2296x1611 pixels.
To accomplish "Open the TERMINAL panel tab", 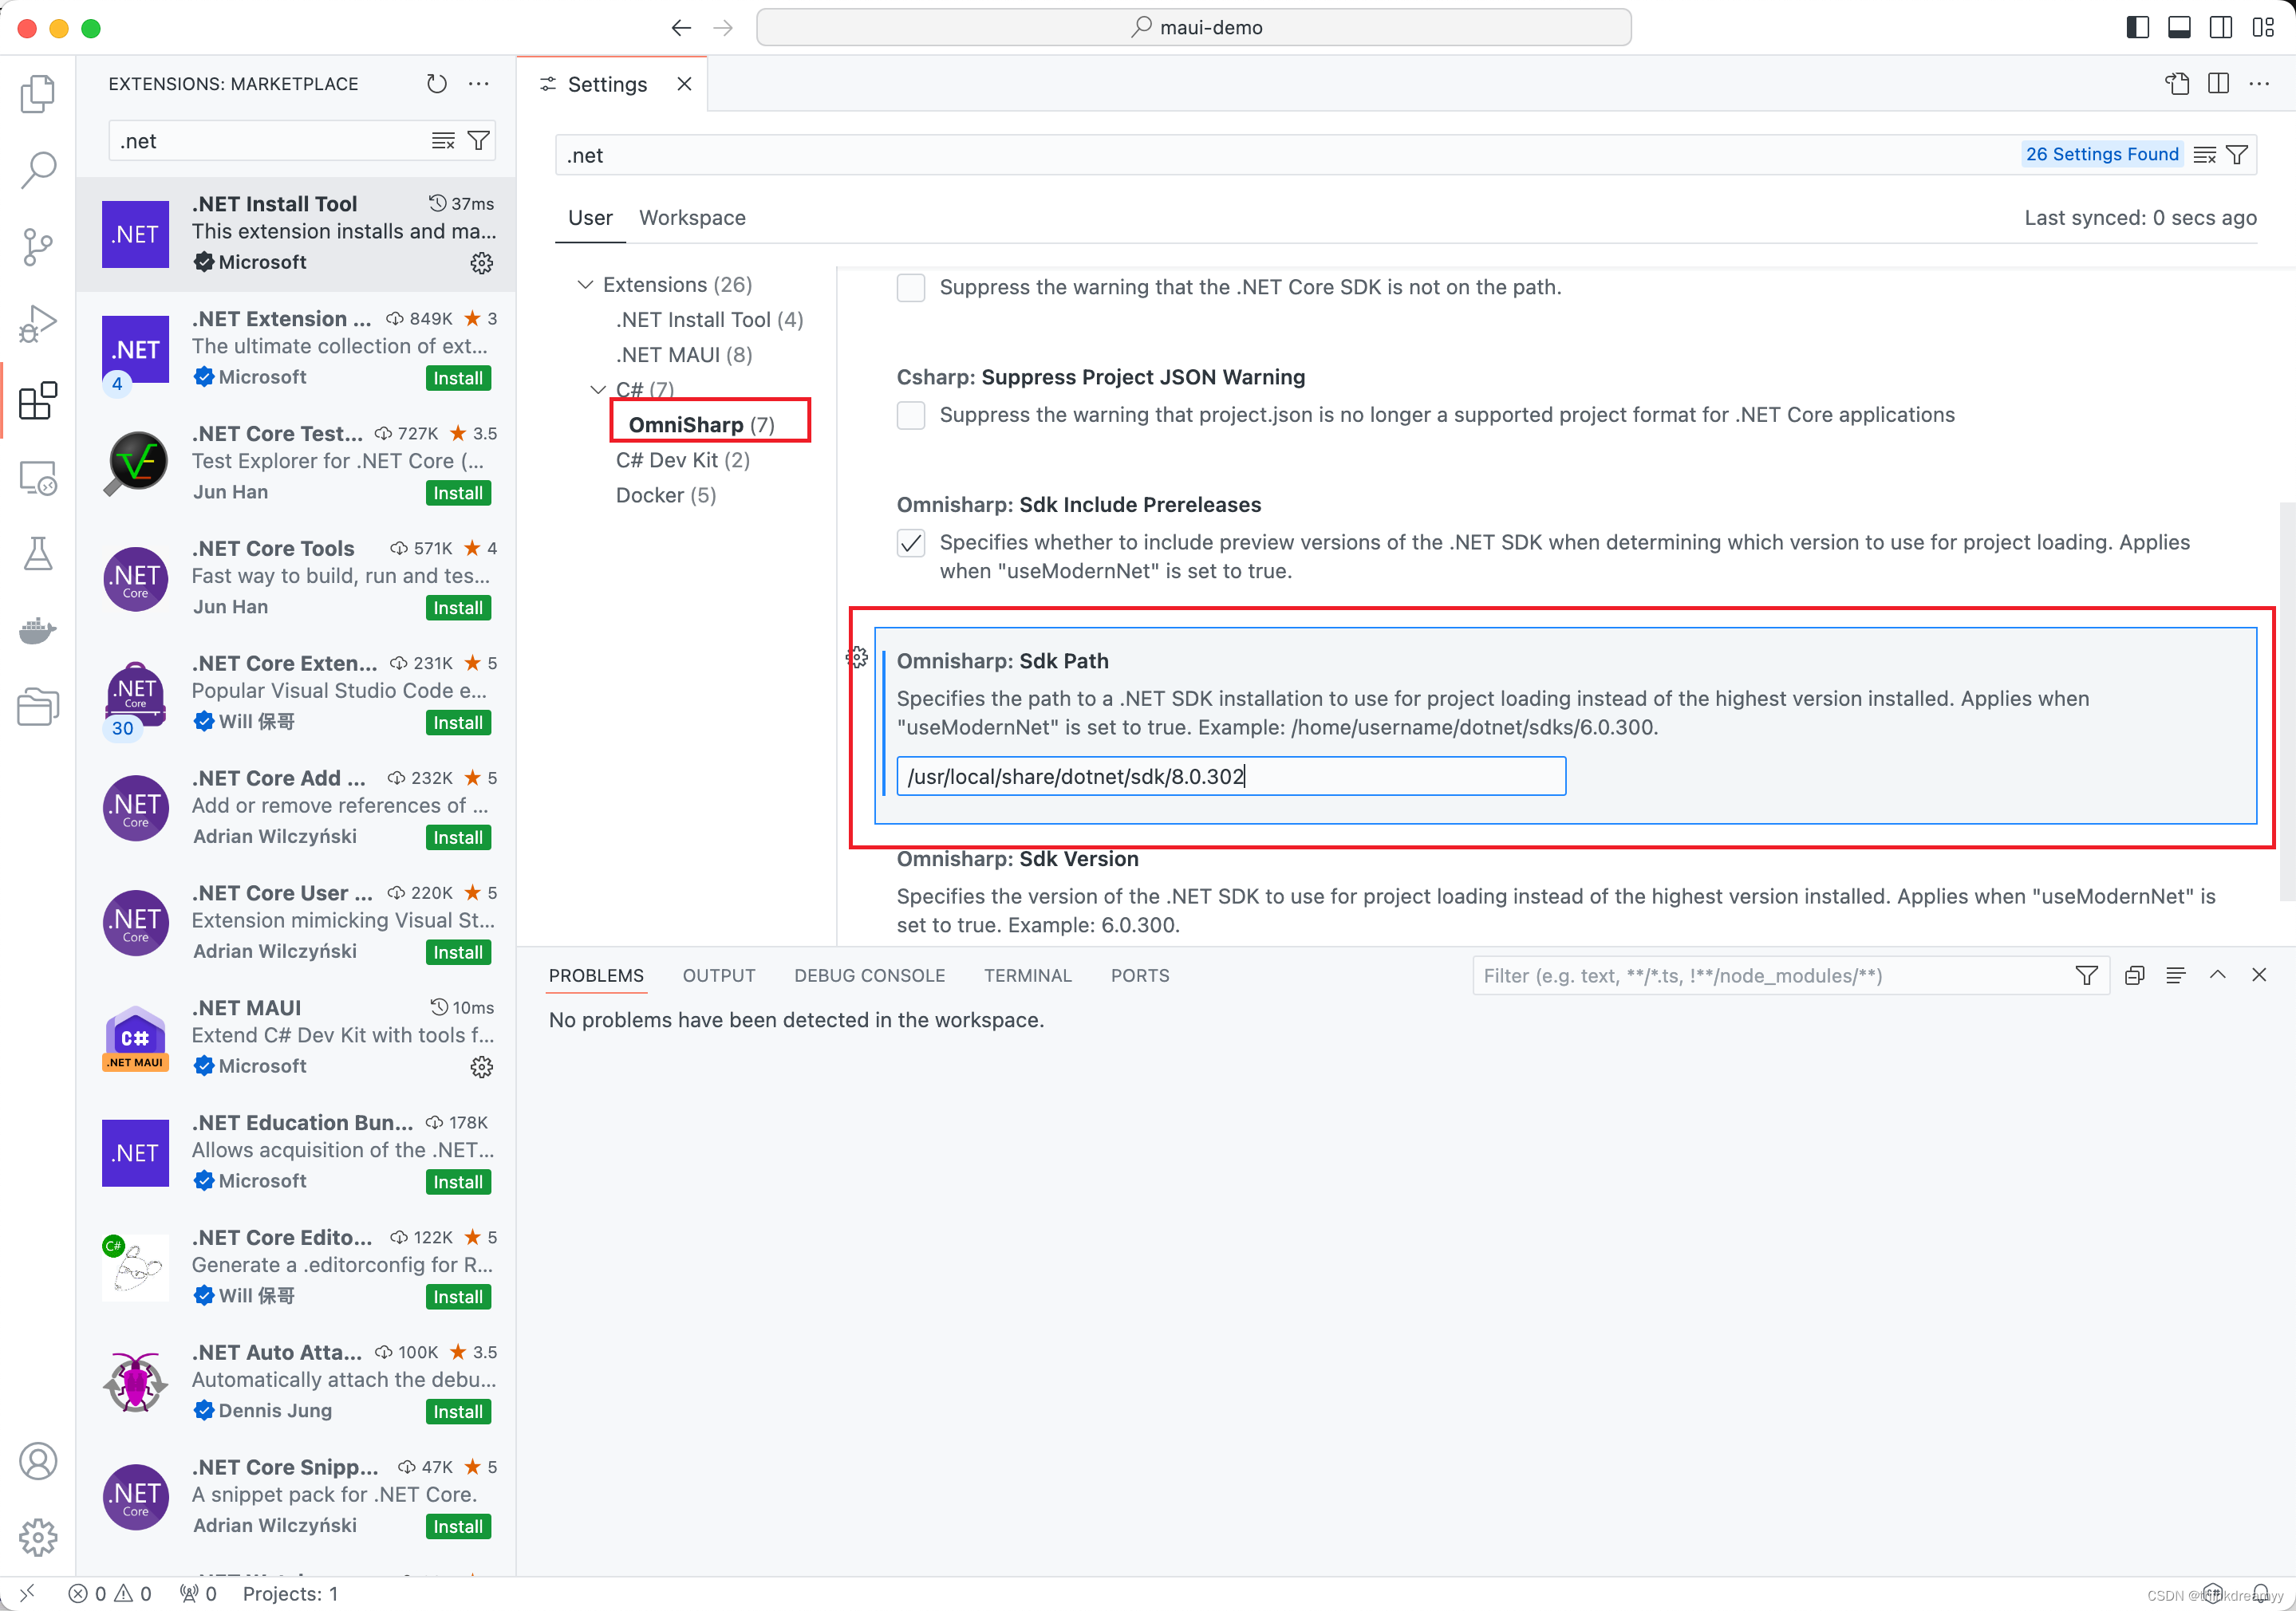I will [x=1028, y=976].
